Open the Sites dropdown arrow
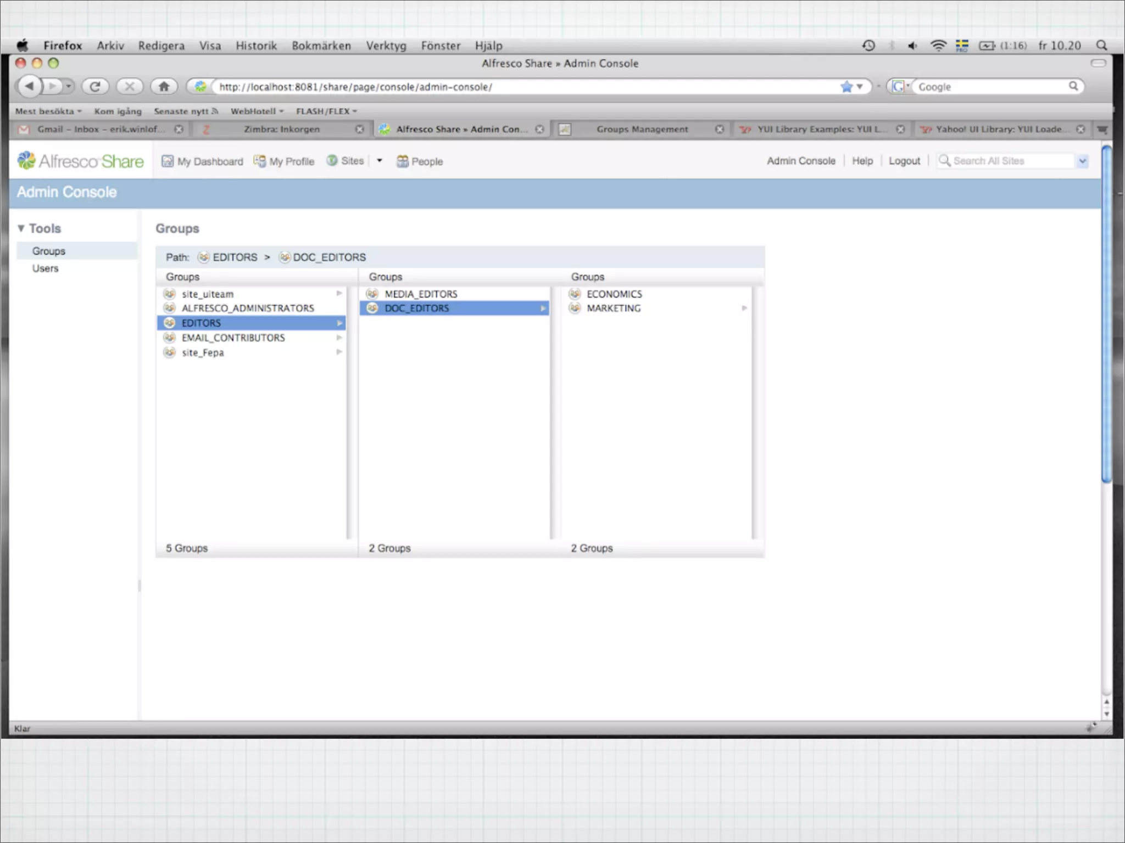The width and height of the screenshot is (1125, 843). pyautogui.click(x=379, y=161)
